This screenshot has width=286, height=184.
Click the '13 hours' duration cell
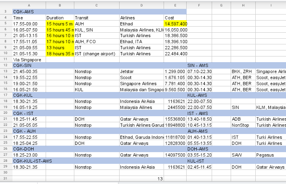coord(60,48)
